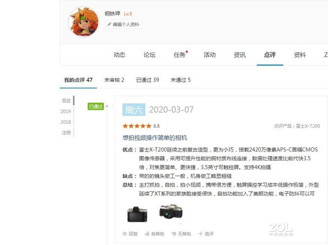The width and height of the screenshot is (328, 245).
Task: Jump to 2018 on the timeline
Action: click(x=66, y=122)
